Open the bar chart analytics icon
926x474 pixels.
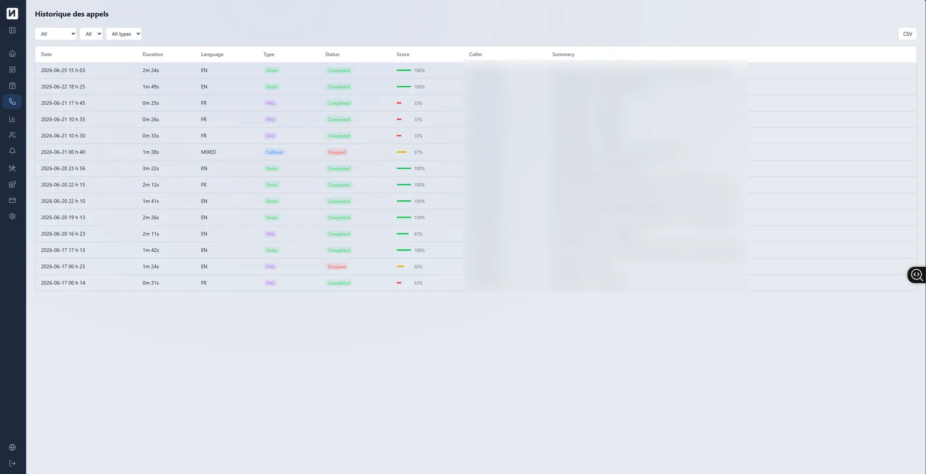coord(12,119)
